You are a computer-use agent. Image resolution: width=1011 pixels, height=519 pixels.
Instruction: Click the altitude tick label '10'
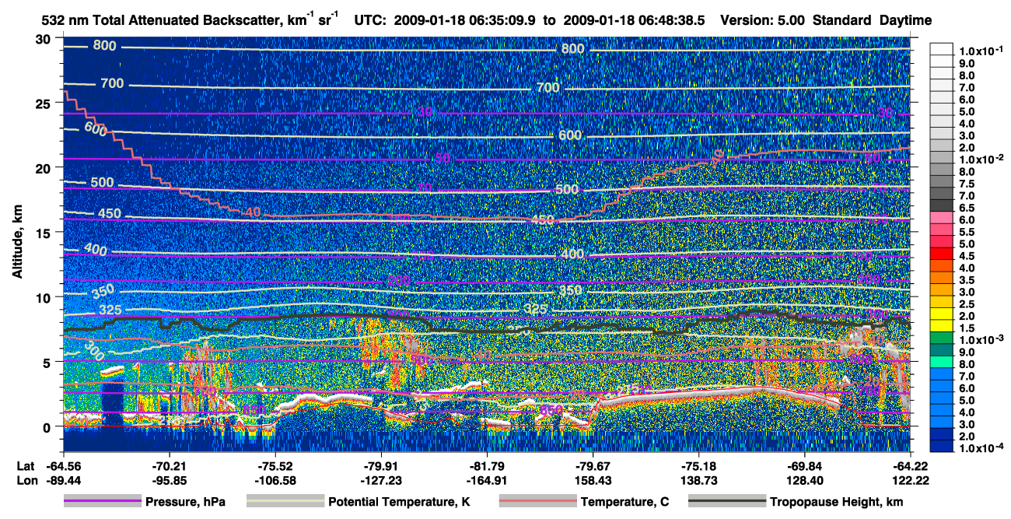45,297
